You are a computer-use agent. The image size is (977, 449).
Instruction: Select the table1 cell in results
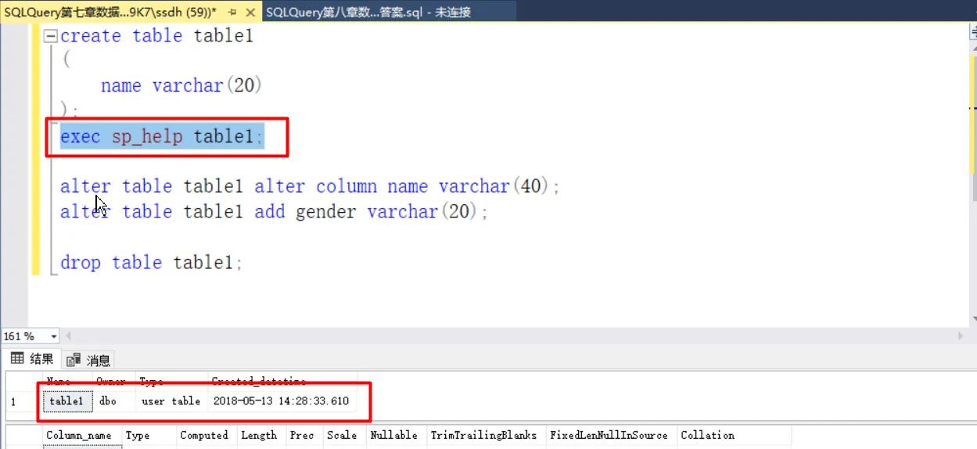pos(66,401)
